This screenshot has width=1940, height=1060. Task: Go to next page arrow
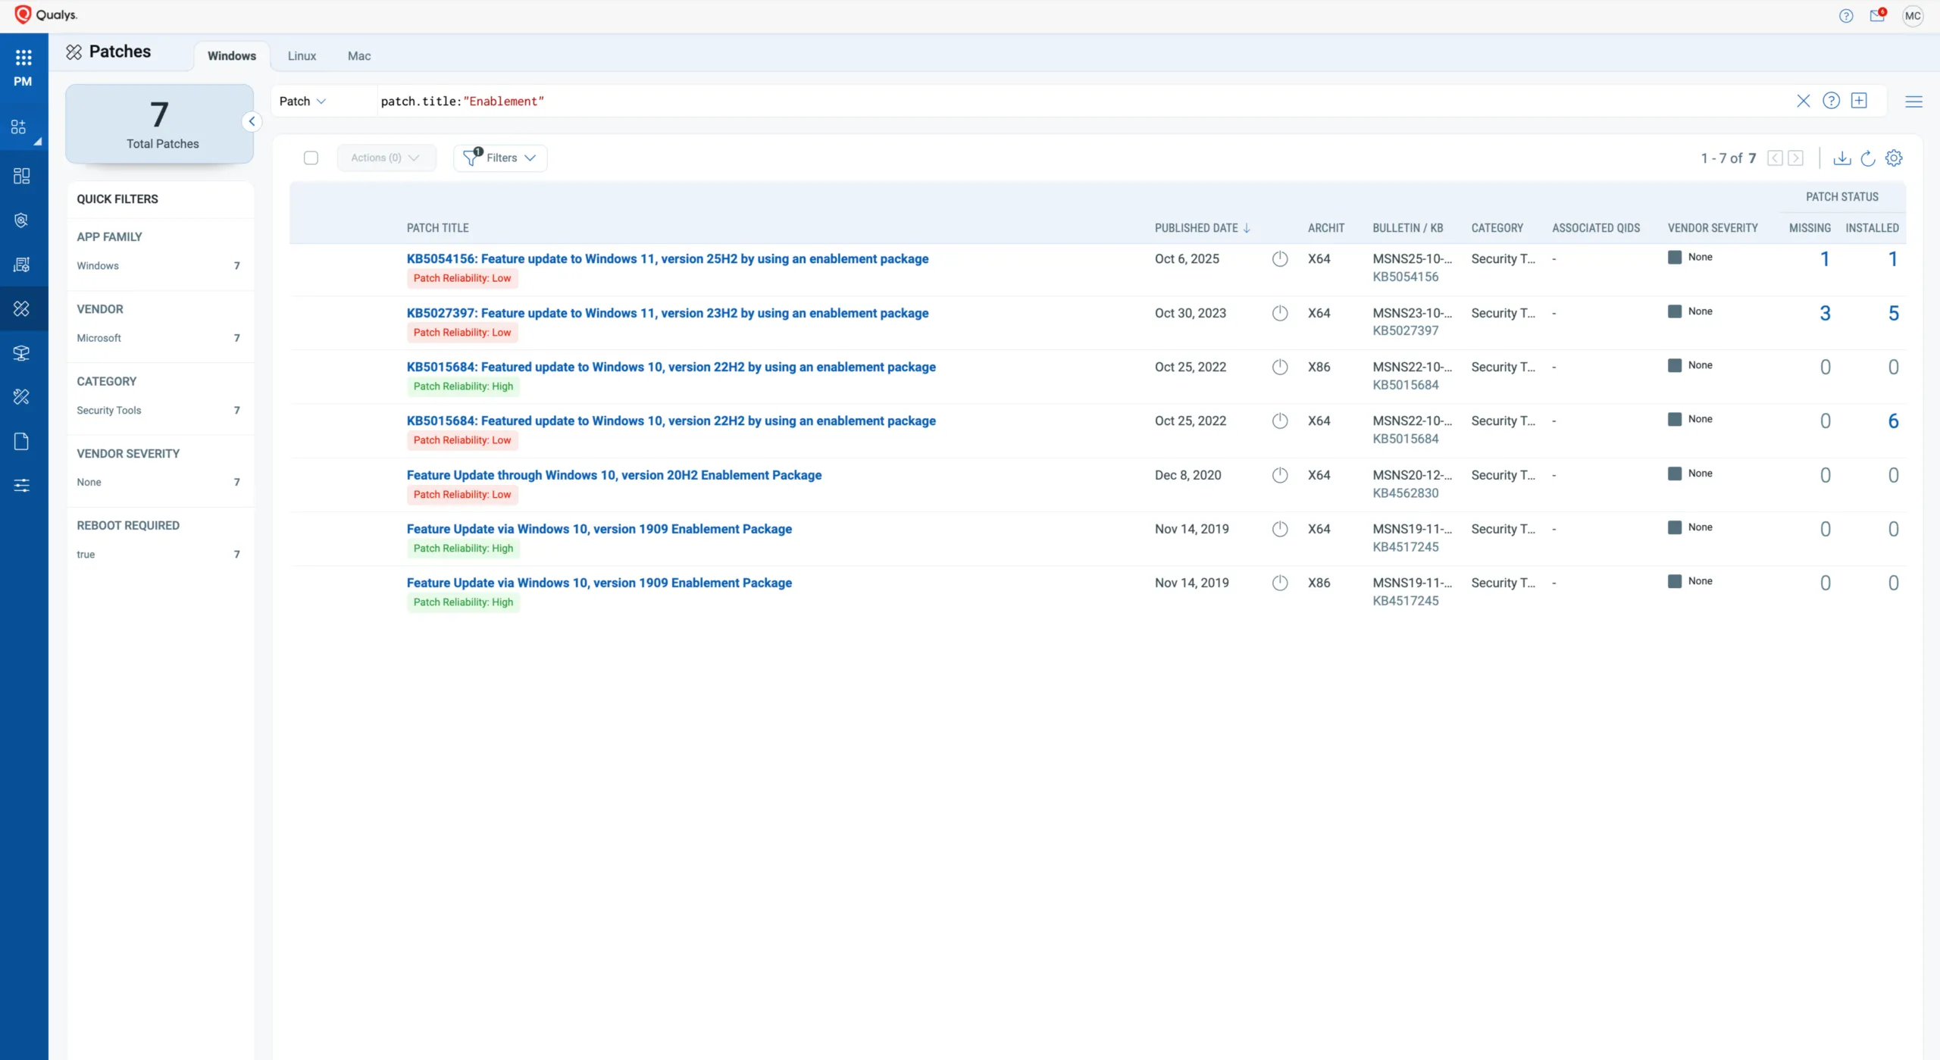[x=1795, y=158]
